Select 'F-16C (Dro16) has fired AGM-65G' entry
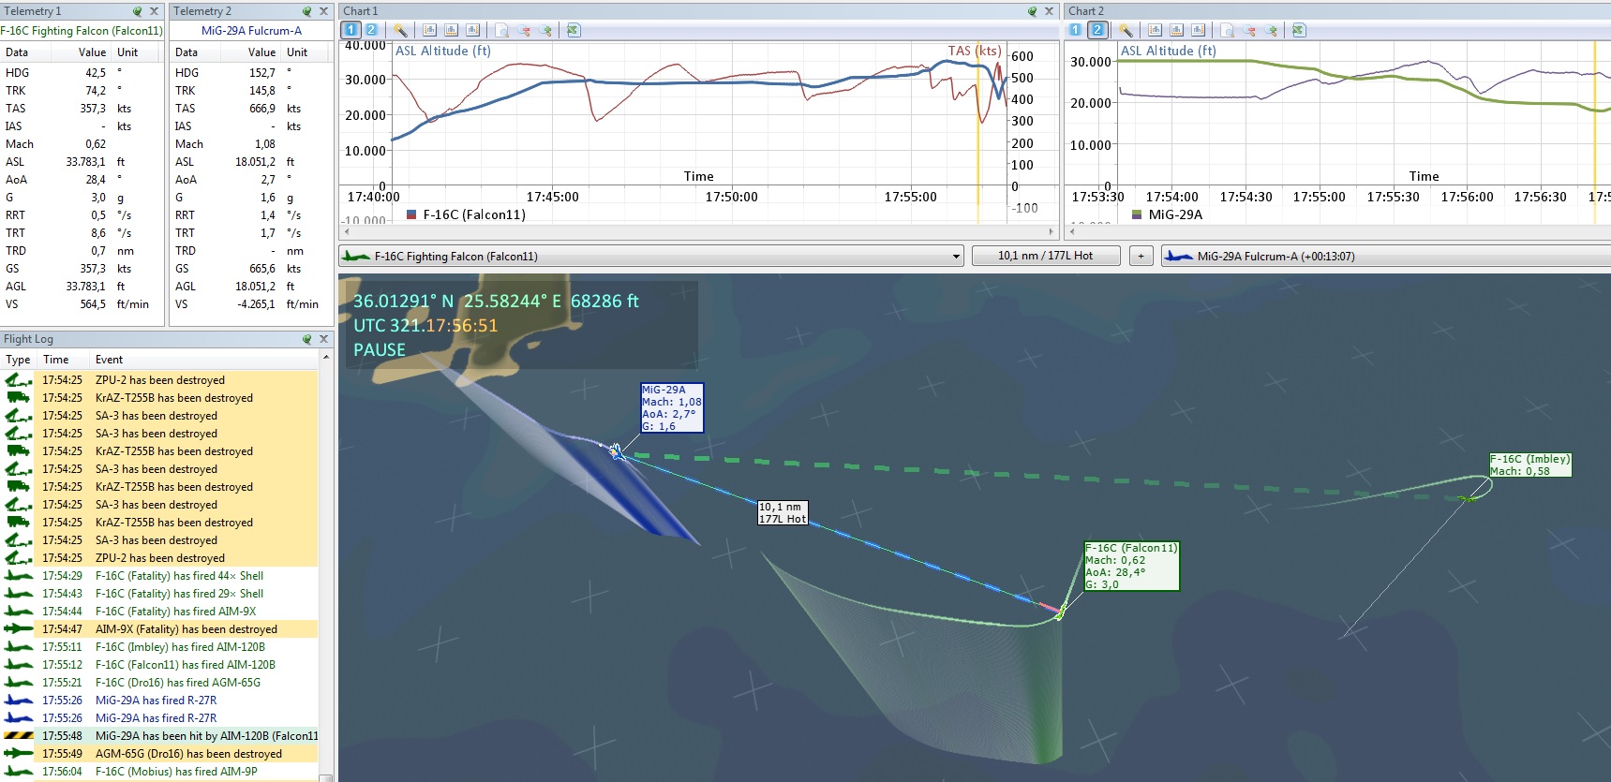The image size is (1611, 782). [x=159, y=683]
